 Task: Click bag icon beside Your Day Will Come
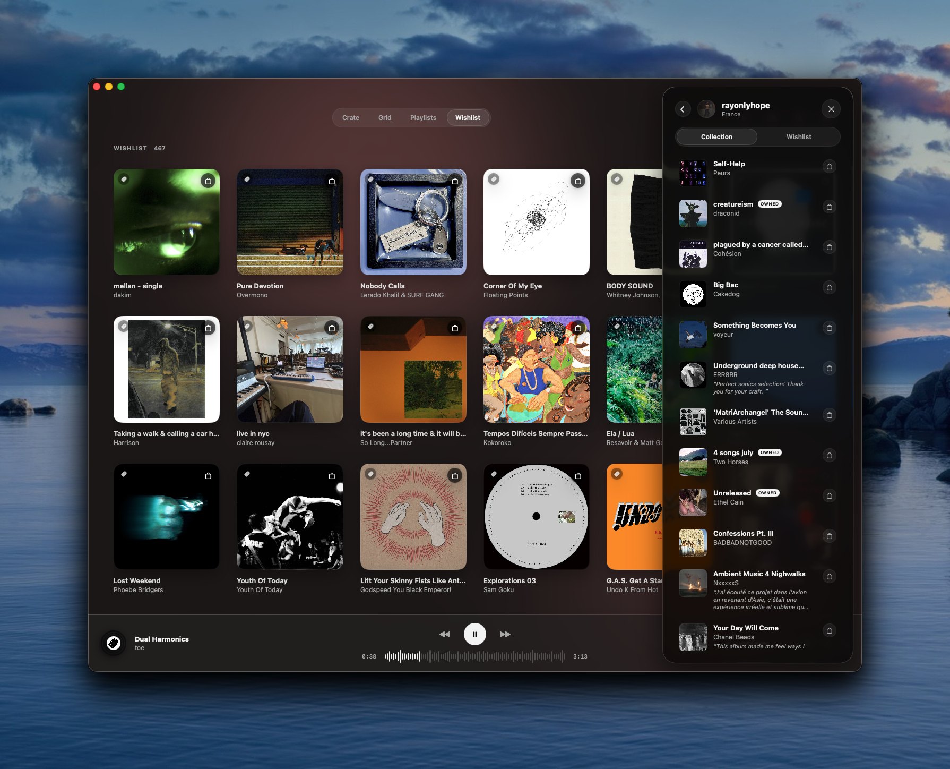coord(830,630)
